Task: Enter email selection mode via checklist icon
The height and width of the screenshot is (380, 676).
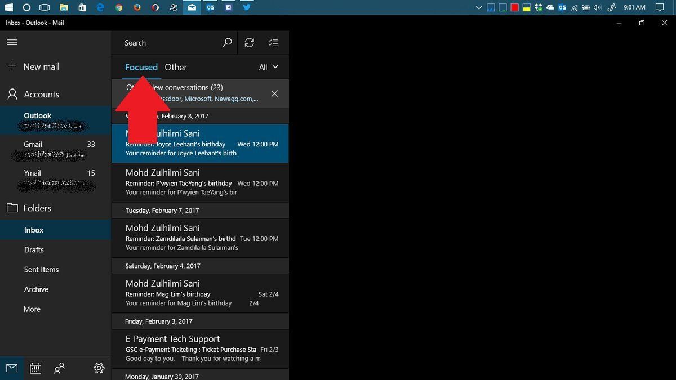Action: [x=273, y=42]
